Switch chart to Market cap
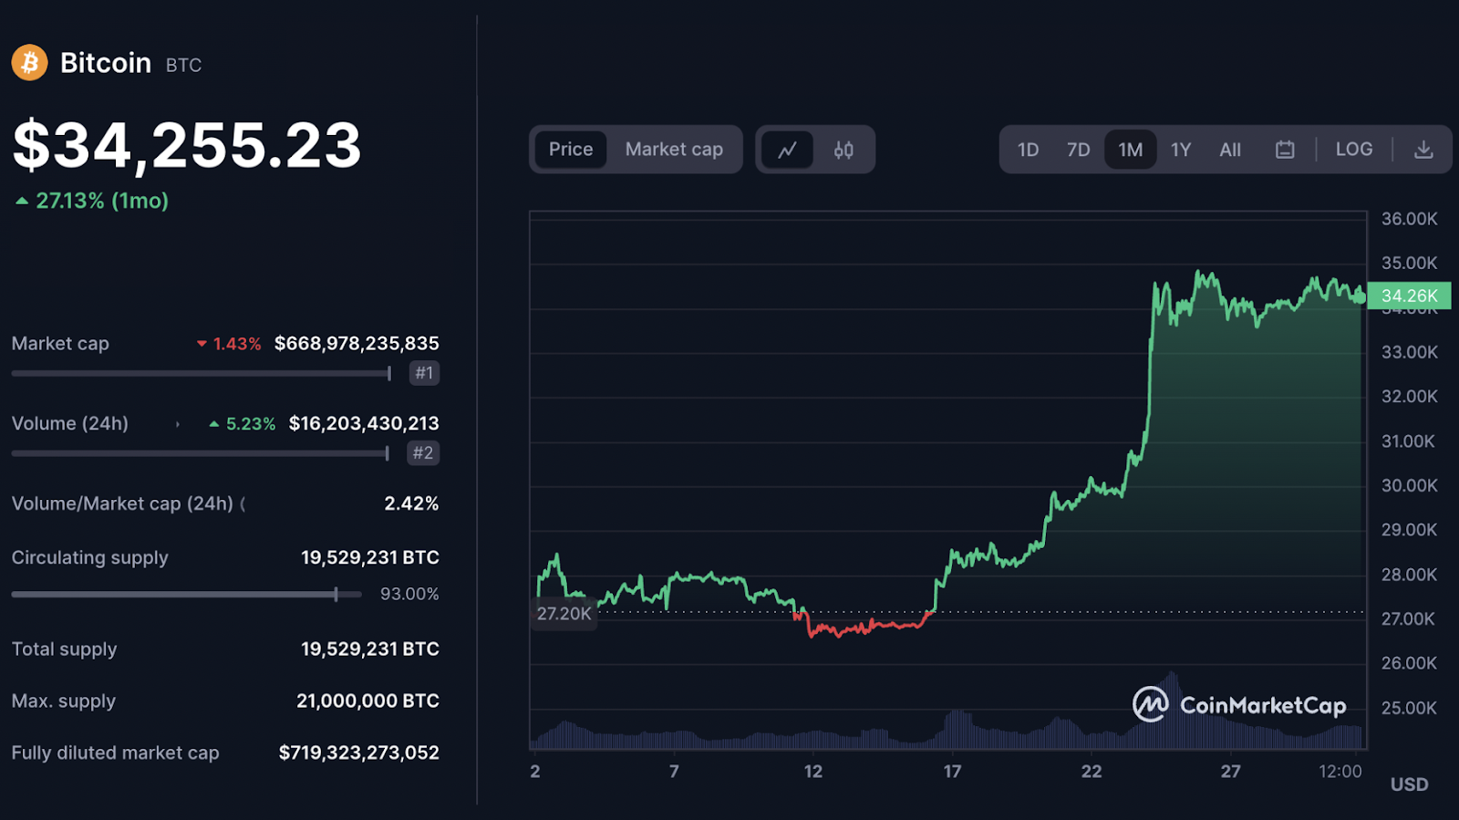 674,150
